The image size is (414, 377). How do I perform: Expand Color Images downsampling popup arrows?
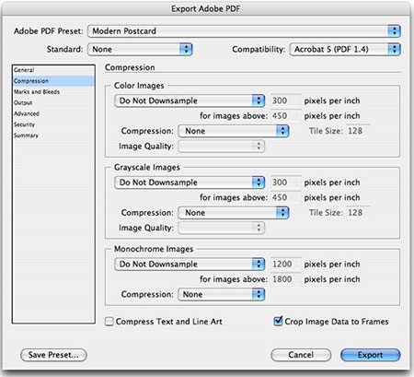click(259, 100)
